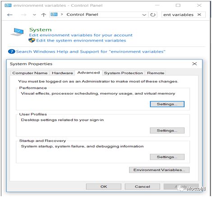This screenshot has width=212, height=197.
Task: Switch to the Hardware tab
Action: (62, 73)
